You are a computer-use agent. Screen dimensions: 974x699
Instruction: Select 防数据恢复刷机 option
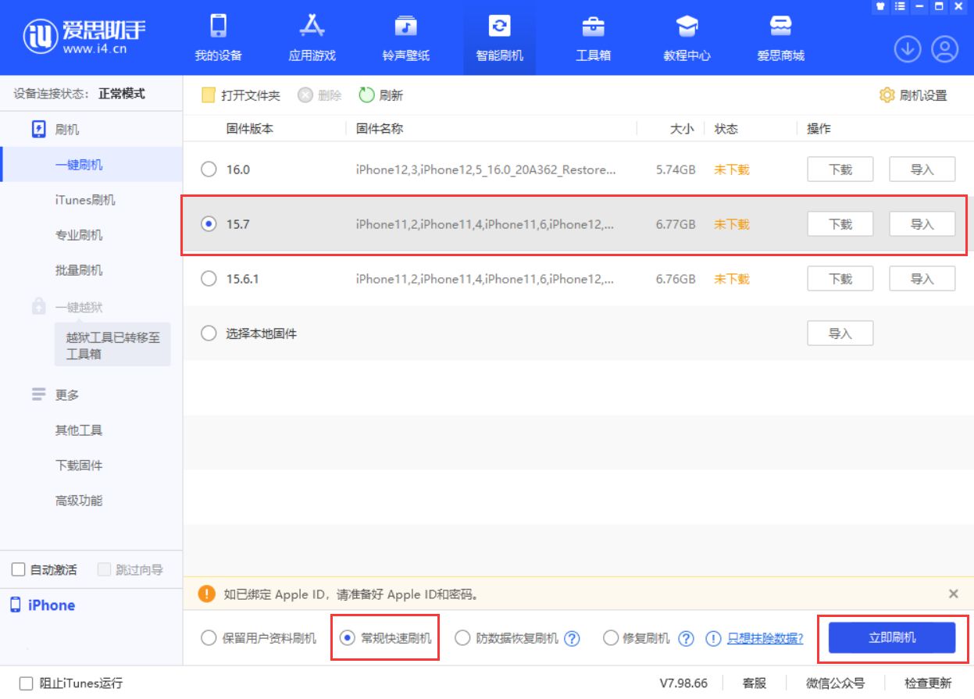[x=463, y=637]
